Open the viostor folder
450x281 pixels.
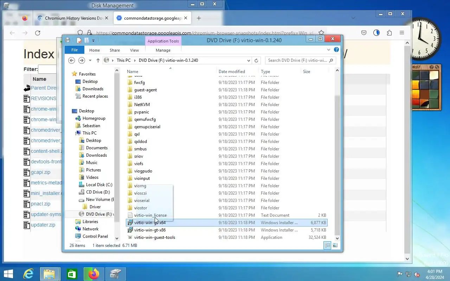click(140, 208)
